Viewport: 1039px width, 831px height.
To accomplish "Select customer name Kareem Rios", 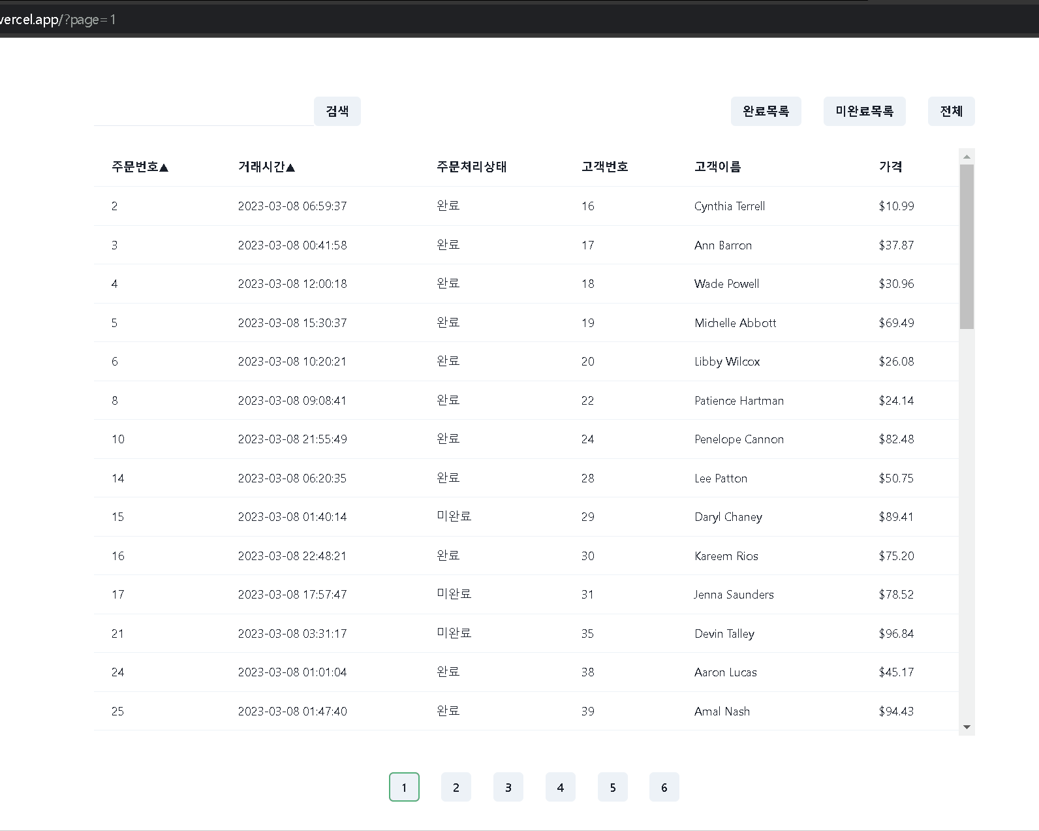I will (x=726, y=556).
